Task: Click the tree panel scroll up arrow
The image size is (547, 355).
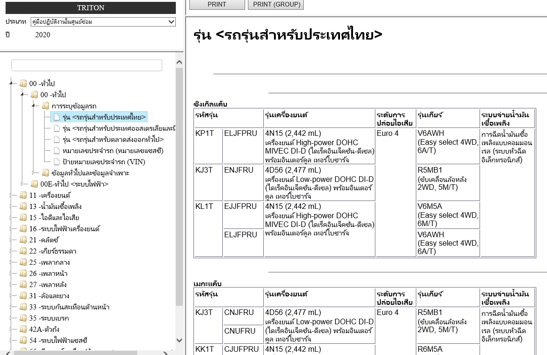Action: [x=180, y=62]
